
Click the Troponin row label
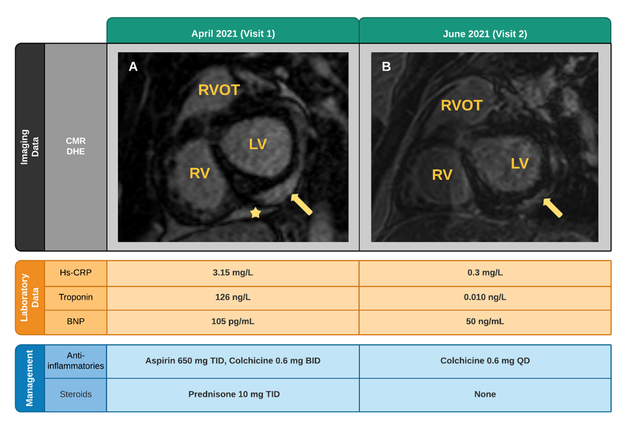76,297
